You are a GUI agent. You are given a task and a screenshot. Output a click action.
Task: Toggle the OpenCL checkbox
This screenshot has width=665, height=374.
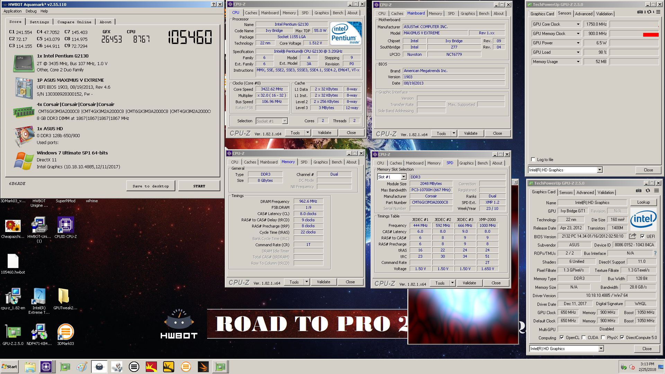point(562,338)
